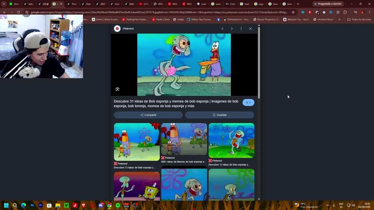Go to the previous image result
The height and width of the screenshot is (210, 374).
(222, 29)
